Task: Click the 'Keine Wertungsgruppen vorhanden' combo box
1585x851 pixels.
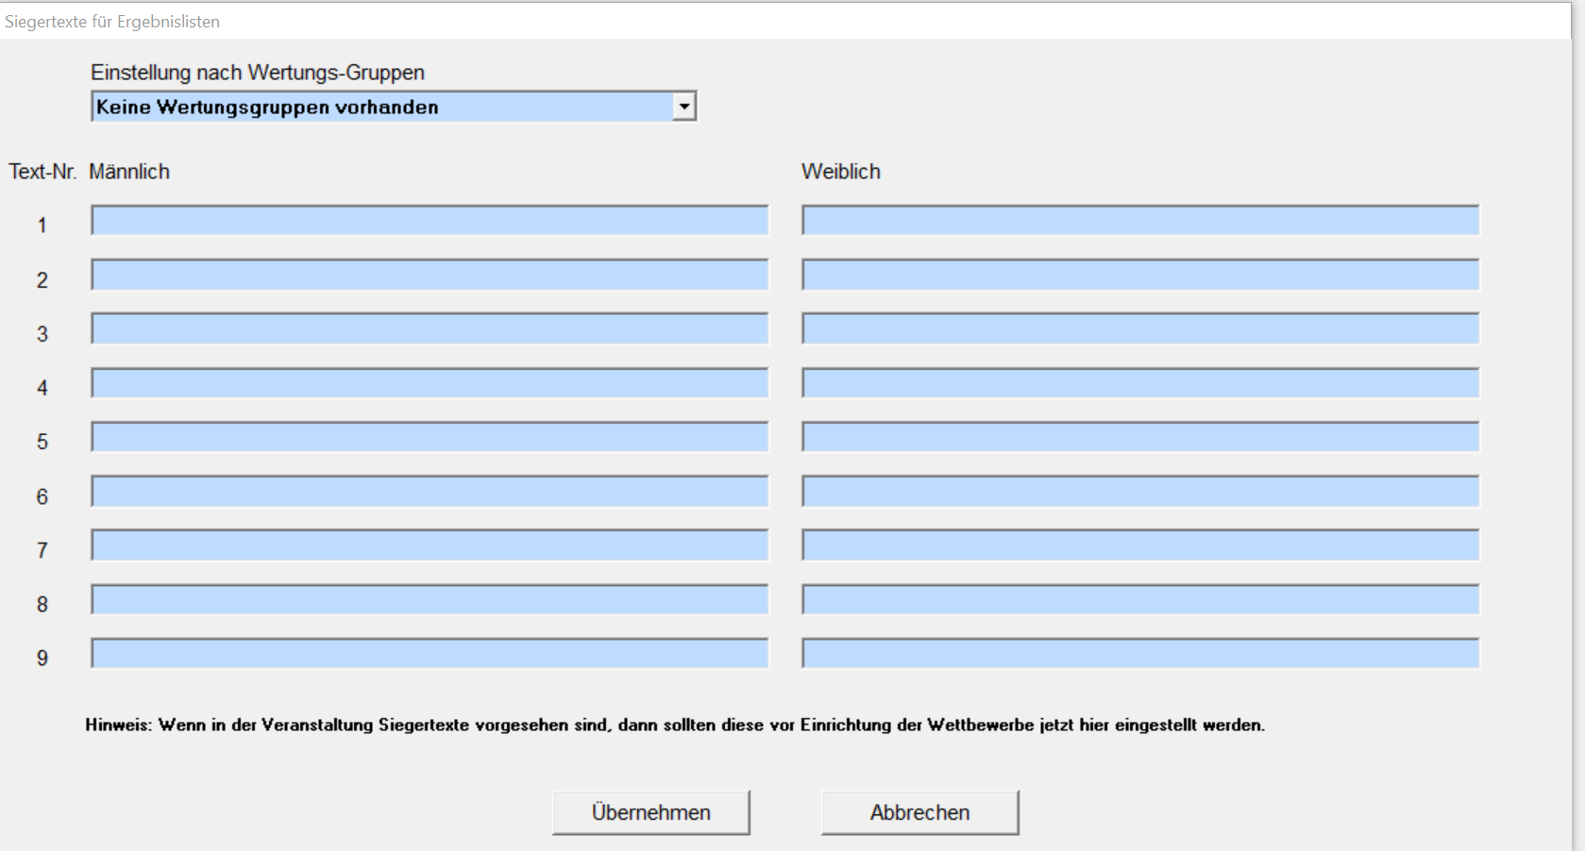Action: [x=382, y=107]
